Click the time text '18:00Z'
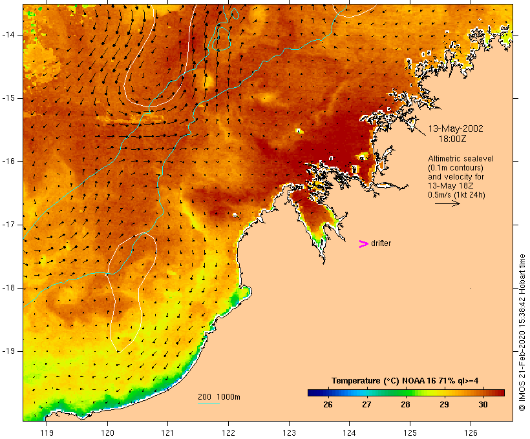The width and height of the screenshot is (530, 439). [452, 139]
